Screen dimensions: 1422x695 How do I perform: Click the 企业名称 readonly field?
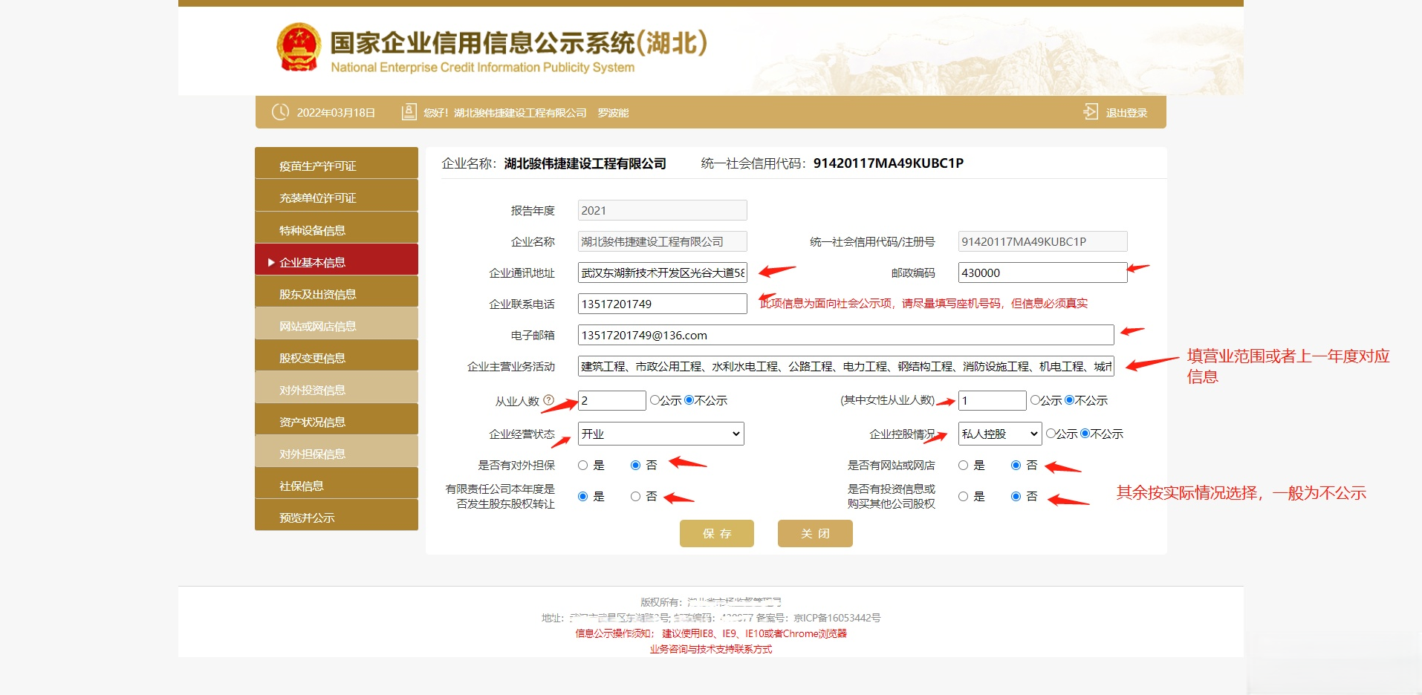(663, 241)
